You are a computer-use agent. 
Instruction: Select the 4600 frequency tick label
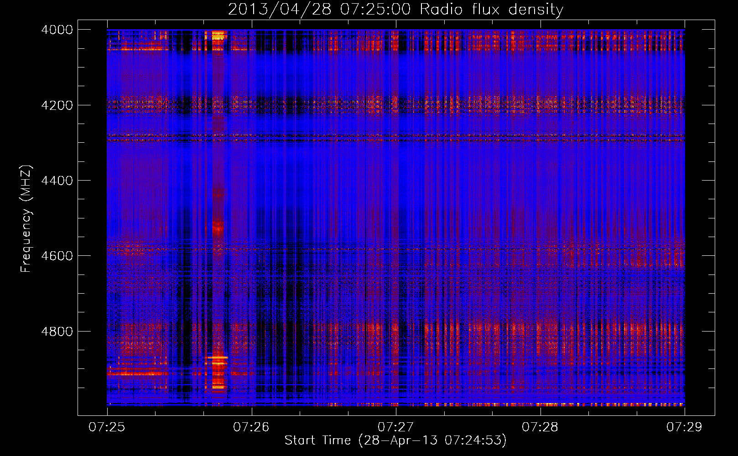point(57,256)
